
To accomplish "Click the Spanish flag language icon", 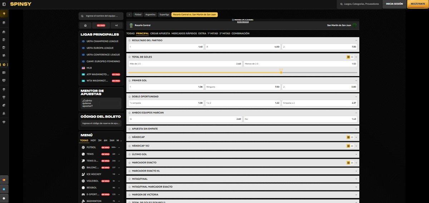I will [4, 180].
